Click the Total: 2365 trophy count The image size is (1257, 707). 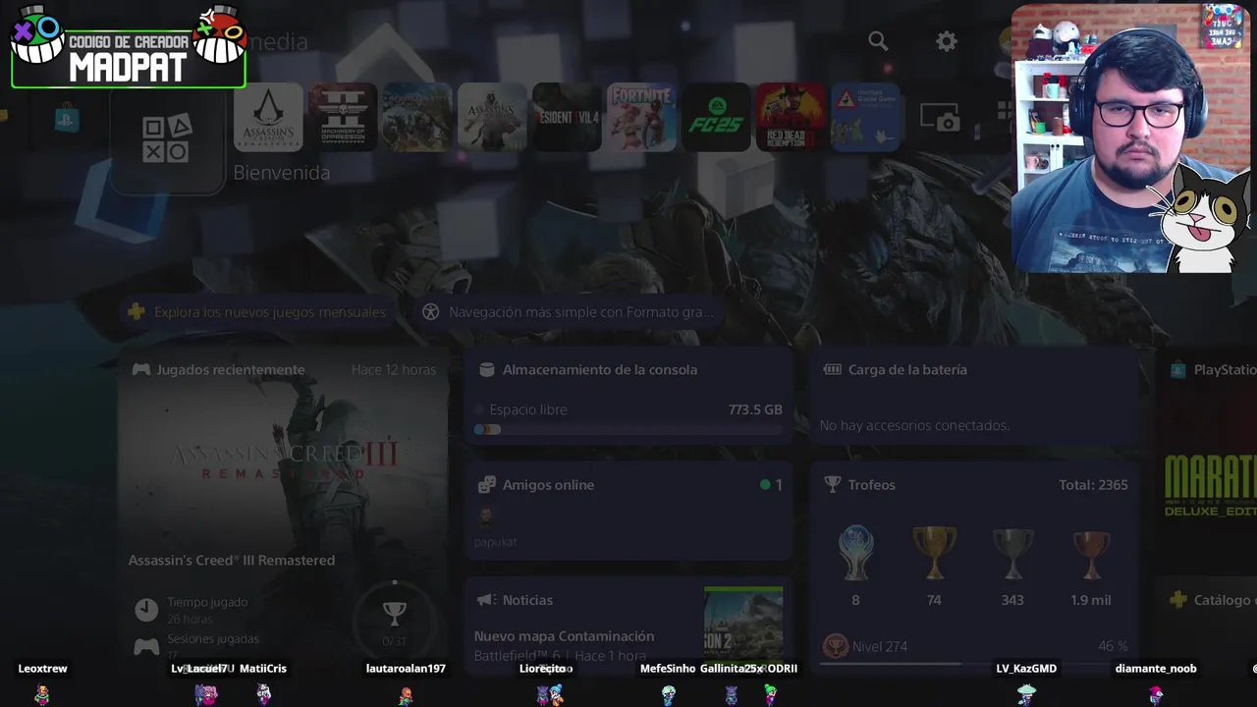(1093, 485)
